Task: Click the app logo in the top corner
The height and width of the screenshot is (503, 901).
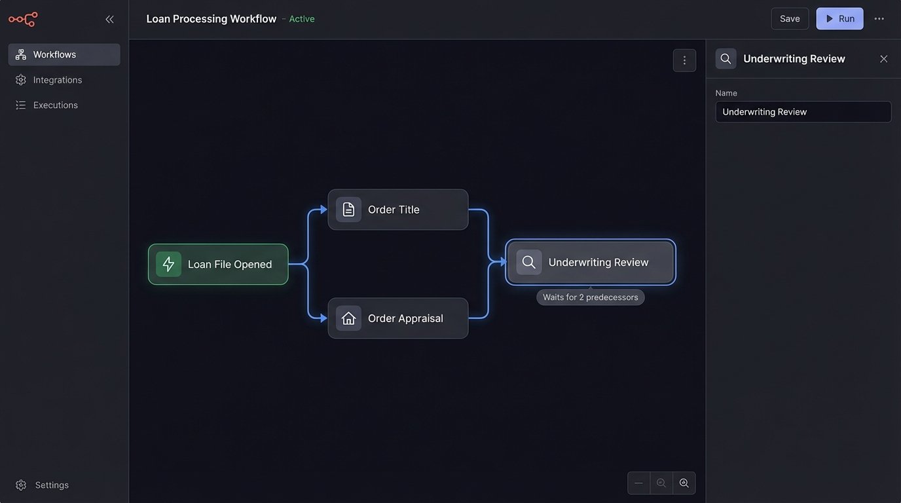Action: [23, 19]
